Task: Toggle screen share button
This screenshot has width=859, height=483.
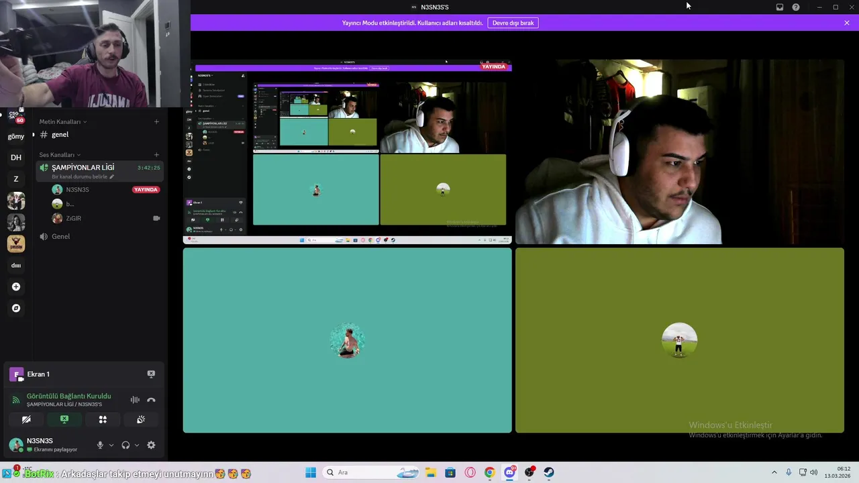Action: click(64, 419)
